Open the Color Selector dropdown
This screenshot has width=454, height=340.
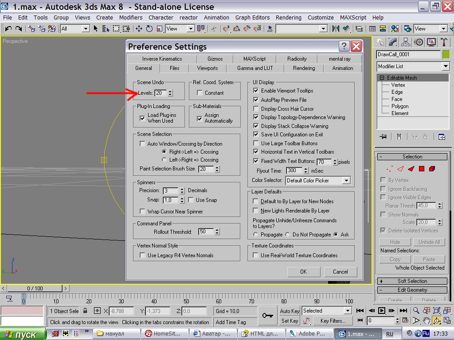(x=346, y=181)
